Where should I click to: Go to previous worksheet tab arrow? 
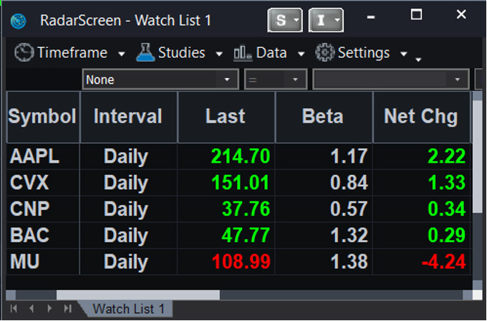tap(32, 309)
